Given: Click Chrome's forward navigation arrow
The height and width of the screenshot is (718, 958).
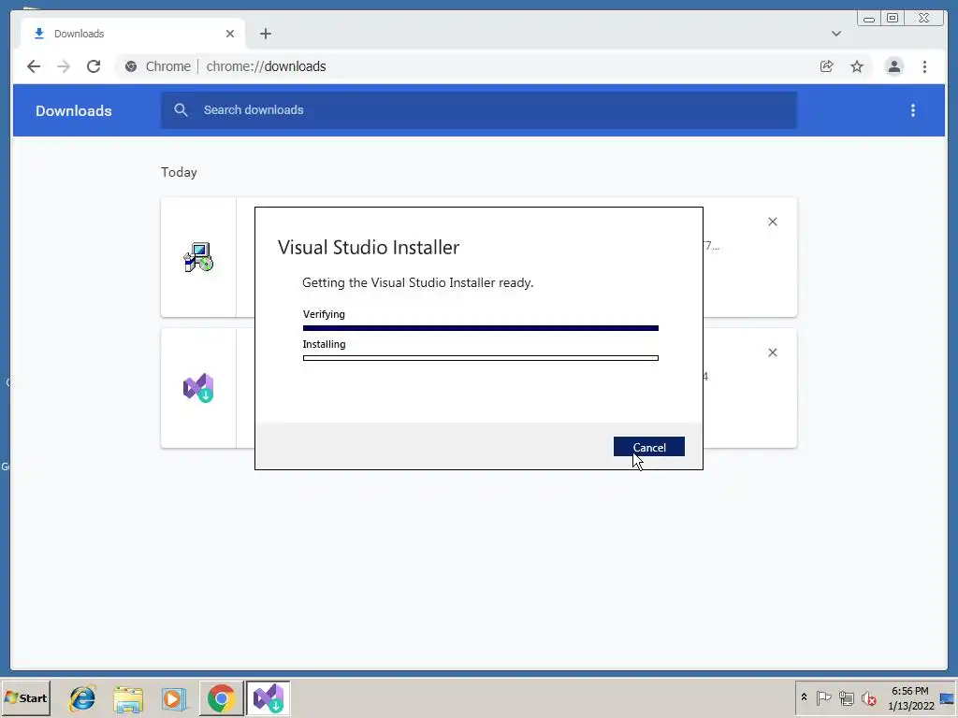Looking at the screenshot, I should 64,66.
